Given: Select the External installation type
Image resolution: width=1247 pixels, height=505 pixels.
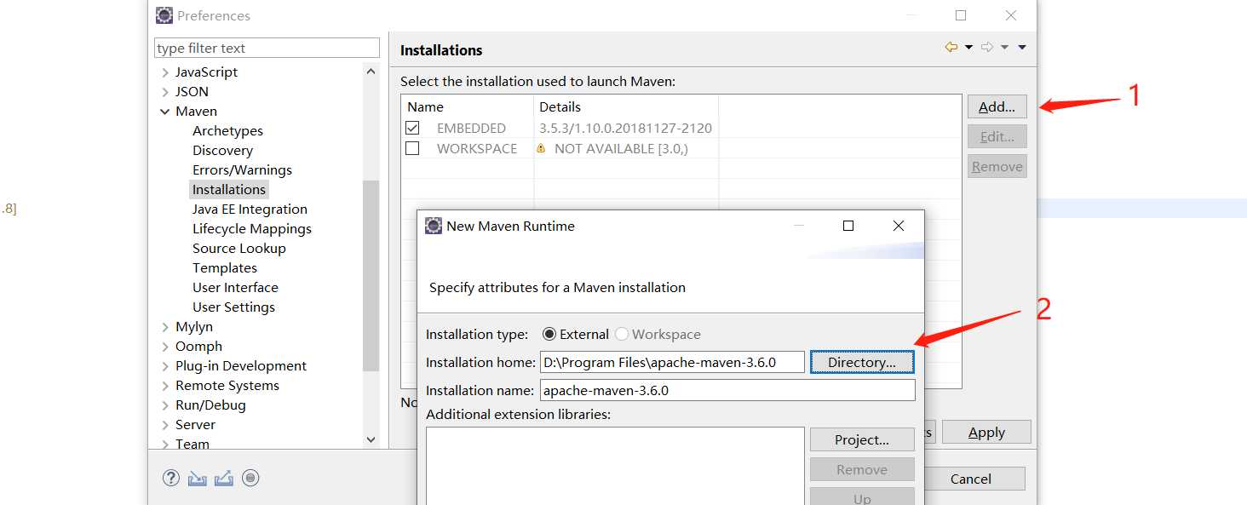Looking at the screenshot, I should pos(549,335).
